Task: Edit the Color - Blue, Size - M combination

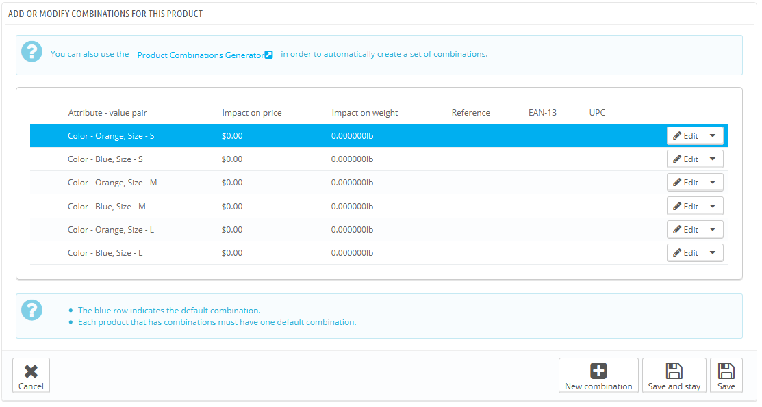Action: [685, 207]
